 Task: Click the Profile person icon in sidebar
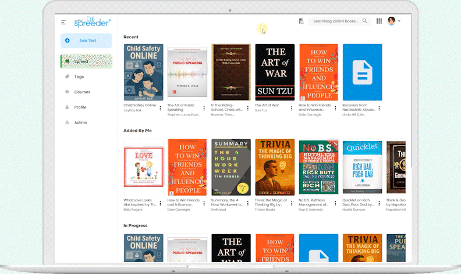pos(67,107)
